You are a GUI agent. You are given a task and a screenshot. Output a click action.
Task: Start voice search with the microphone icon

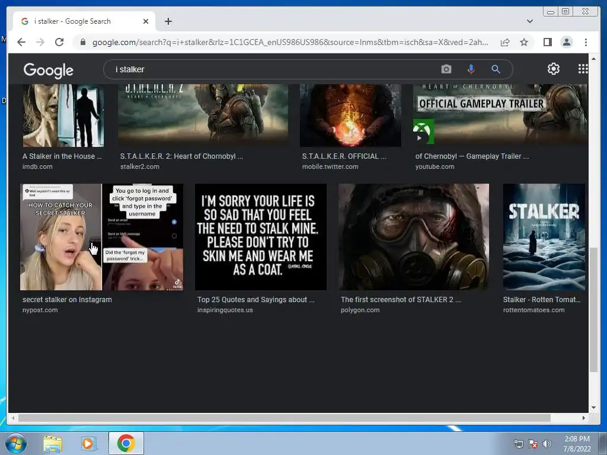[x=471, y=69]
